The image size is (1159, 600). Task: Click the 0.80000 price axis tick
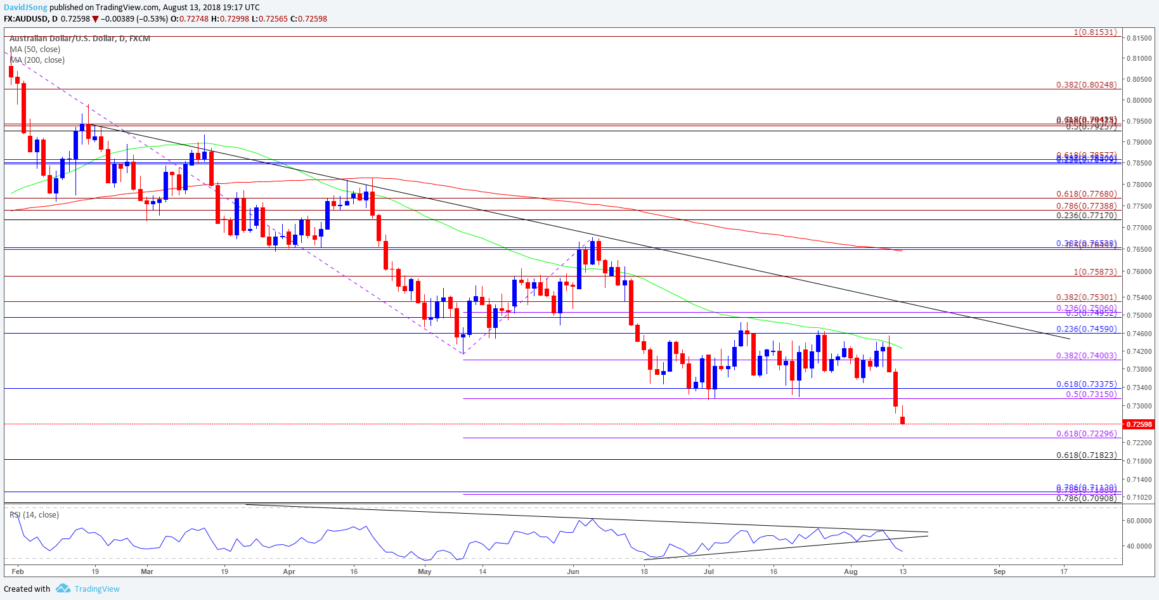pos(1139,100)
